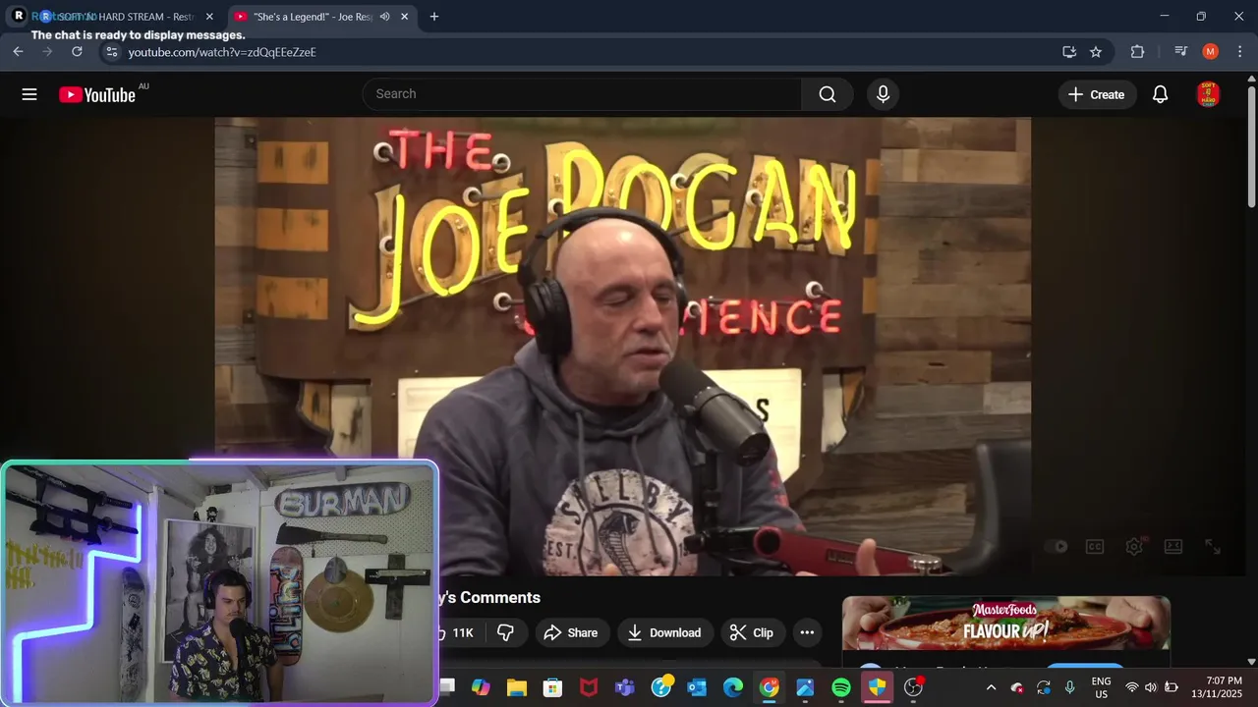Open video player settings gear
The image size is (1258, 707).
click(1134, 547)
